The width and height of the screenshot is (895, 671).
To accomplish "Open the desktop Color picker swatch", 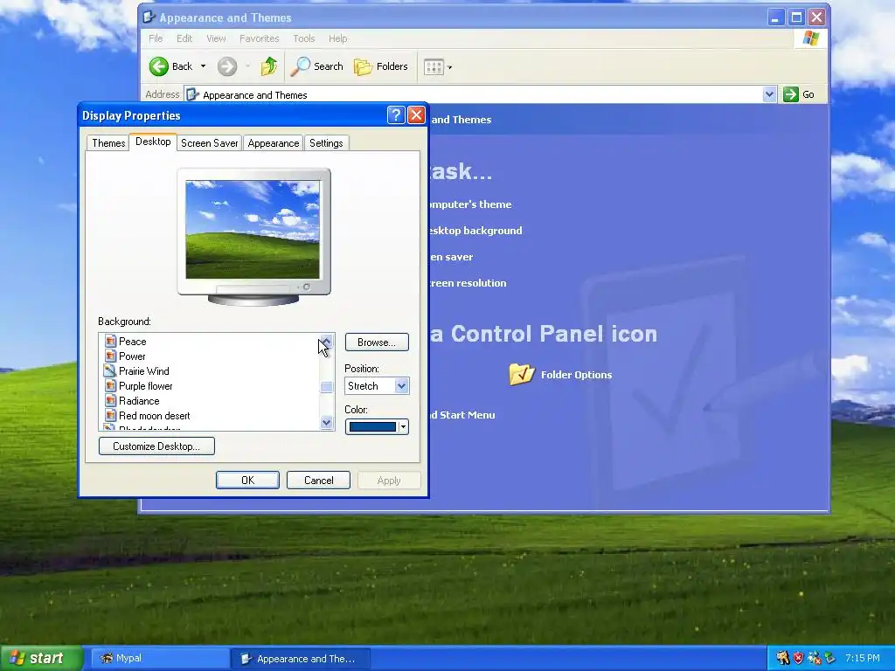I will 377,426.
